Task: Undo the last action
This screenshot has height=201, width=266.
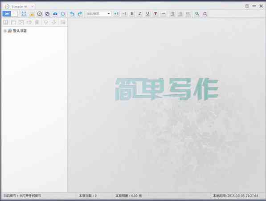Action: click(x=72, y=14)
